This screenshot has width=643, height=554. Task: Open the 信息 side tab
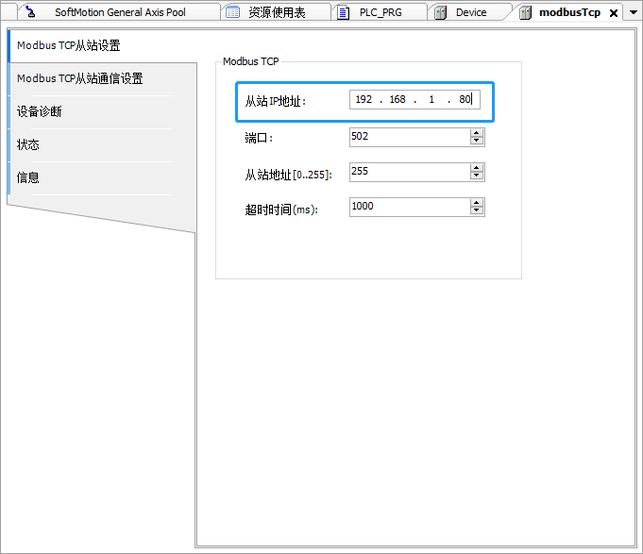[x=28, y=177]
